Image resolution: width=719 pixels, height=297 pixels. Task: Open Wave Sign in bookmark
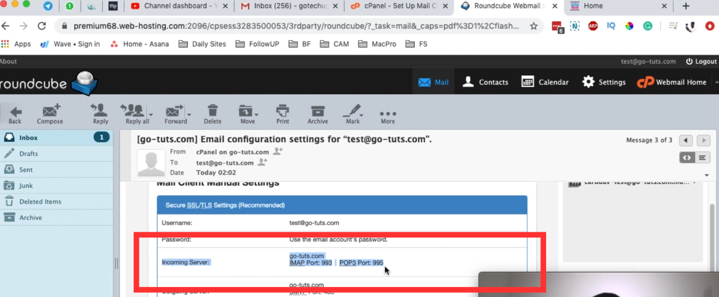click(70, 44)
